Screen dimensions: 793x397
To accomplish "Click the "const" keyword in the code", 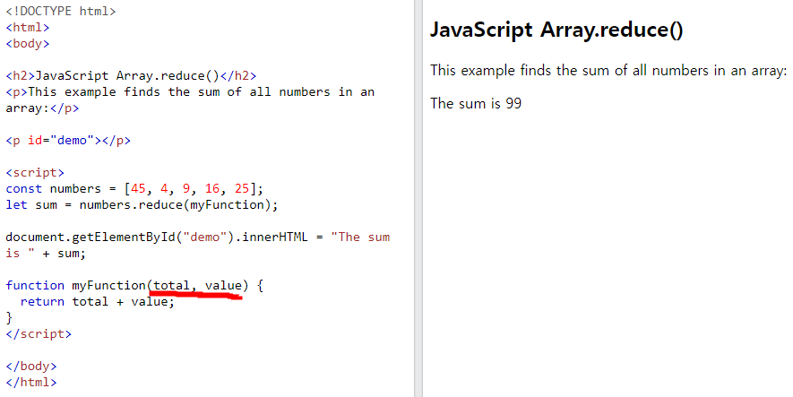I will coord(24,188).
